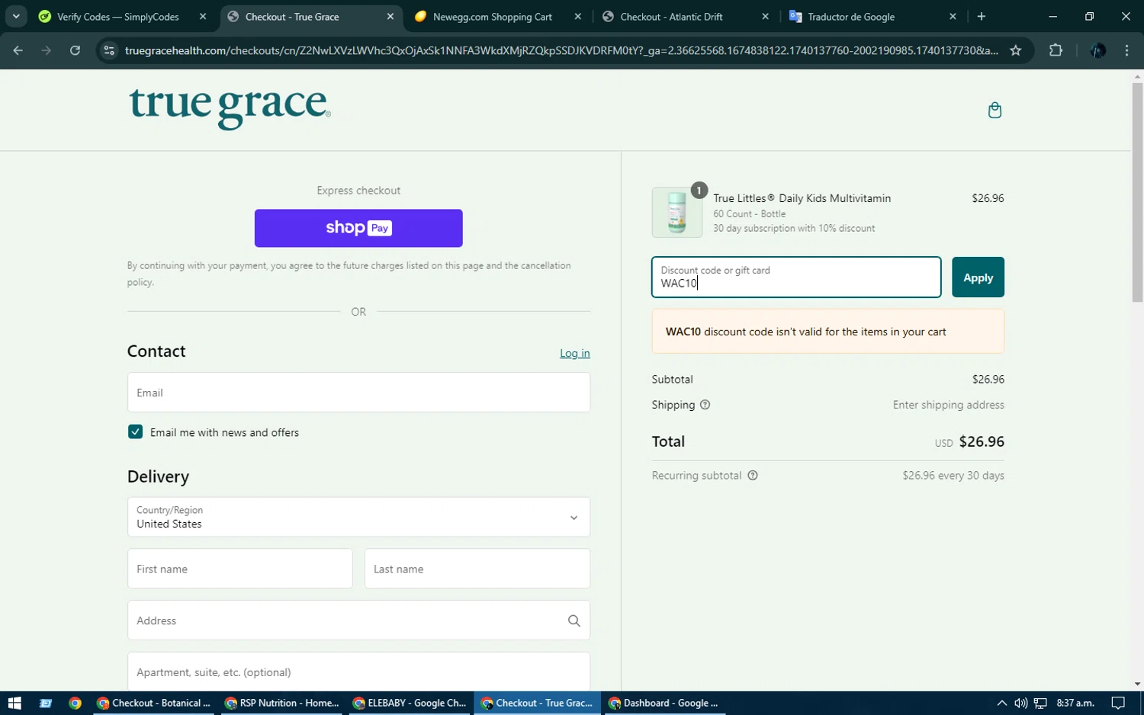
Task: Click the volume speaker tray icon
Action: pos(1020,703)
